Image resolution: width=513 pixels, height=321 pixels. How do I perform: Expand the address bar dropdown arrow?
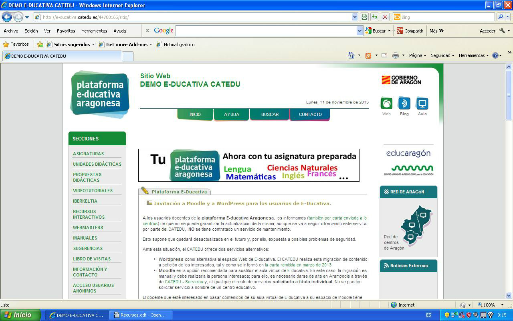[355, 17]
